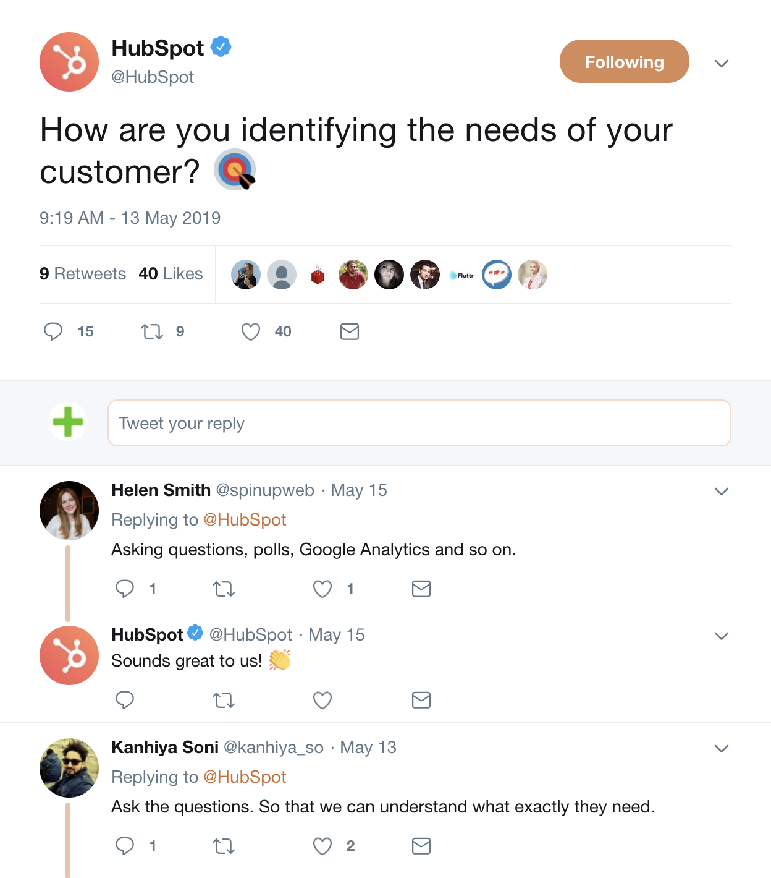Image resolution: width=771 pixels, height=878 pixels.
Task: View the 40 Likes list
Action: [x=171, y=274]
